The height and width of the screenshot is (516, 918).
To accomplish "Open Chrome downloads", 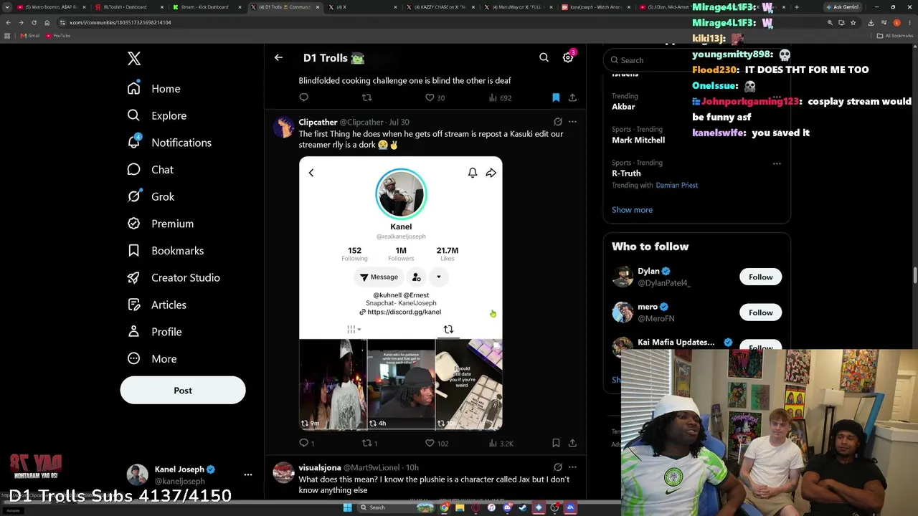I will 871,22.
